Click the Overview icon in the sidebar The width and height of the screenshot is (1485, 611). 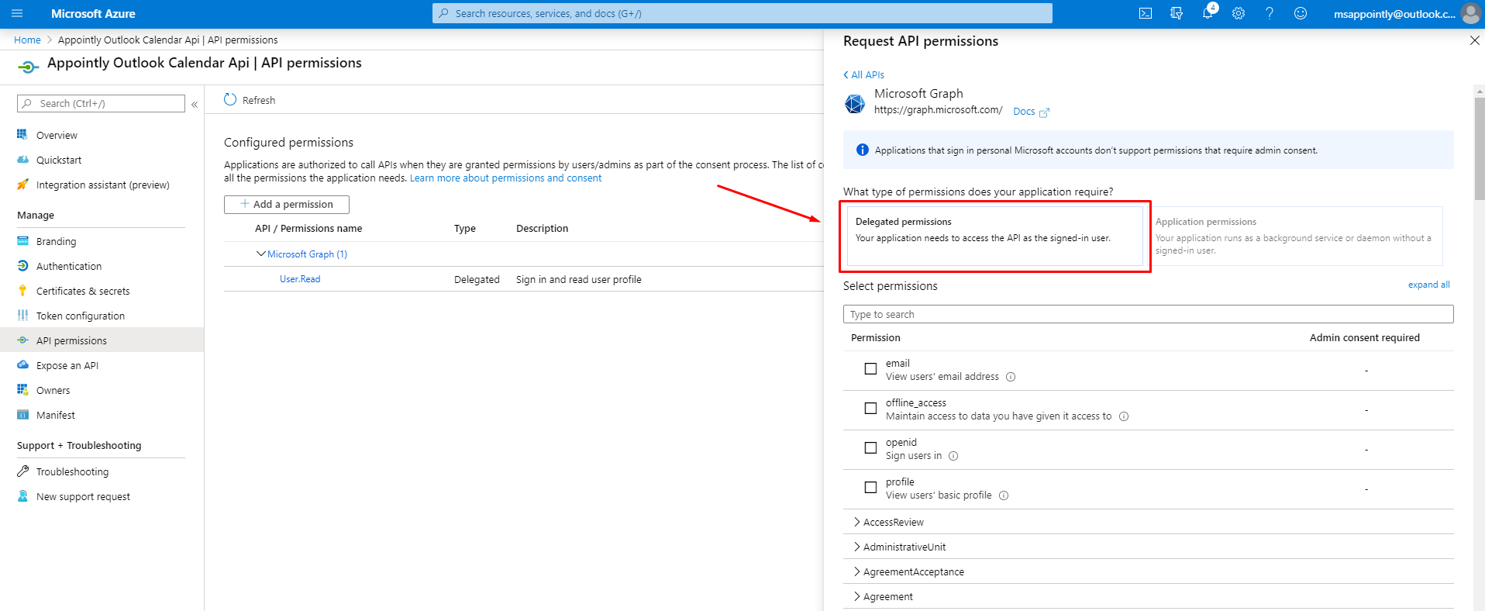pos(22,134)
